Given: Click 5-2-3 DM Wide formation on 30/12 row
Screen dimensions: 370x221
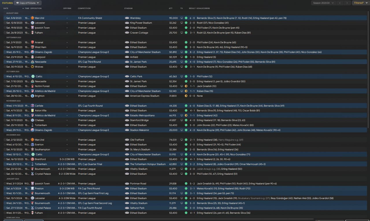Looking at the screenshot, I should tap(67, 174).
